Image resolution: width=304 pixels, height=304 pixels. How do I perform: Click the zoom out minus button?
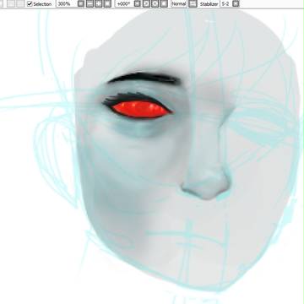[90, 4]
